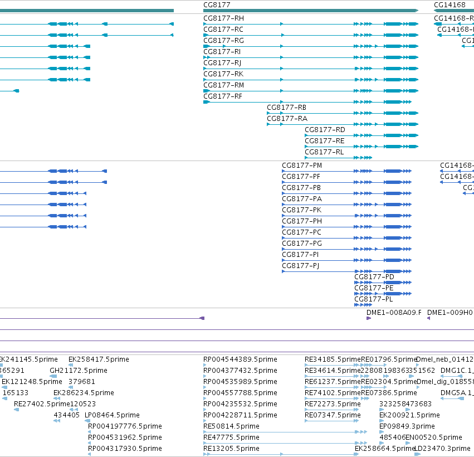Select EST LD23470.3prime
Viewport: 474px width, 457px height.
click(442, 449)
